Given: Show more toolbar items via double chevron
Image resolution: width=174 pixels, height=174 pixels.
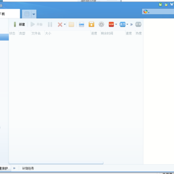Looking at the screenshot, I should [131, 25].
